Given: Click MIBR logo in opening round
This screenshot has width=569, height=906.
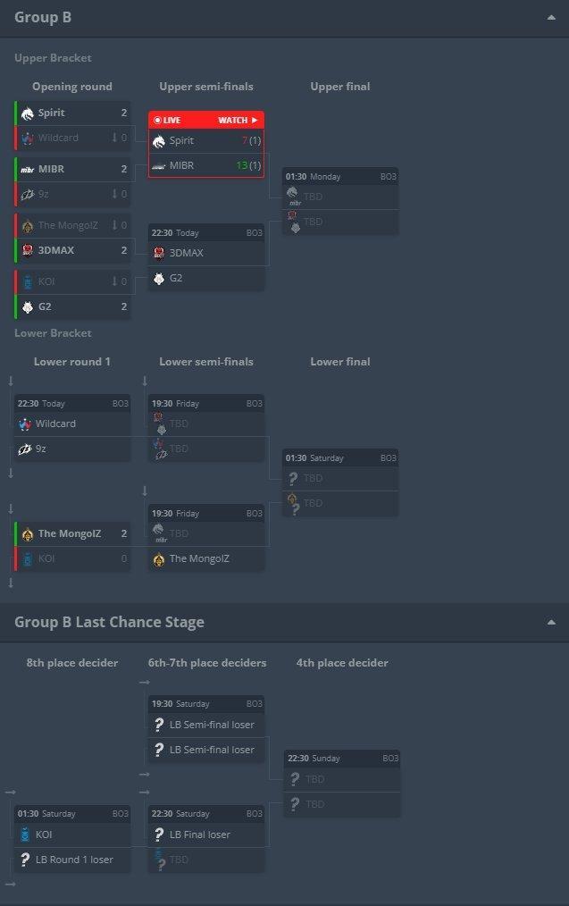Looking at the screenshot, I should [27, 169].
